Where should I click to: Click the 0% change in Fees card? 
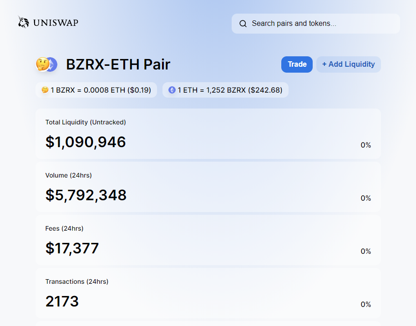tap(365, 252)
